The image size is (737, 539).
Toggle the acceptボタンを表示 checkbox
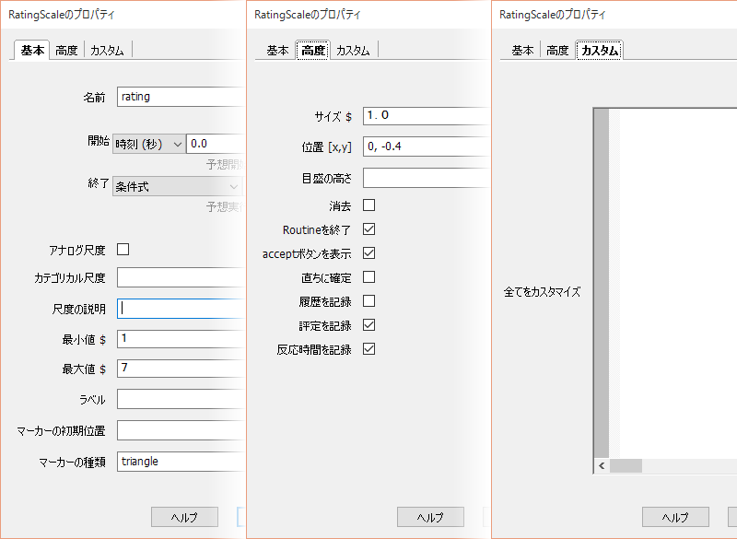tap(369, 253)
